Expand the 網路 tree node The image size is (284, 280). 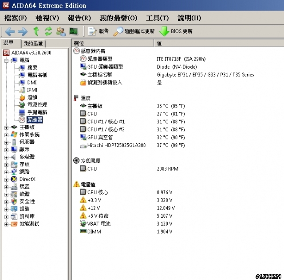pyautogui.click(x=6, y=172)
